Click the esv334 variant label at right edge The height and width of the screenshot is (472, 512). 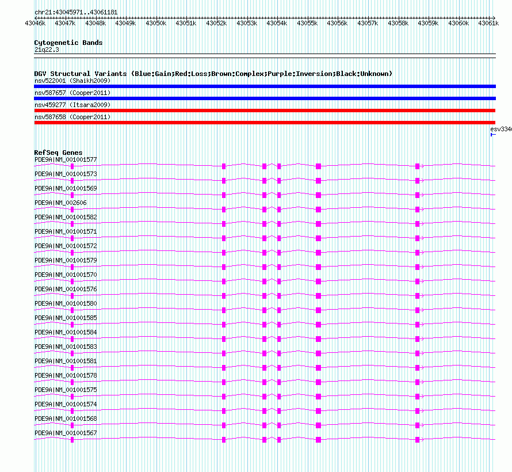501,130
